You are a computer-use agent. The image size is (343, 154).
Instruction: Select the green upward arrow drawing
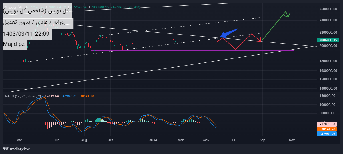(x=276, y=26)
